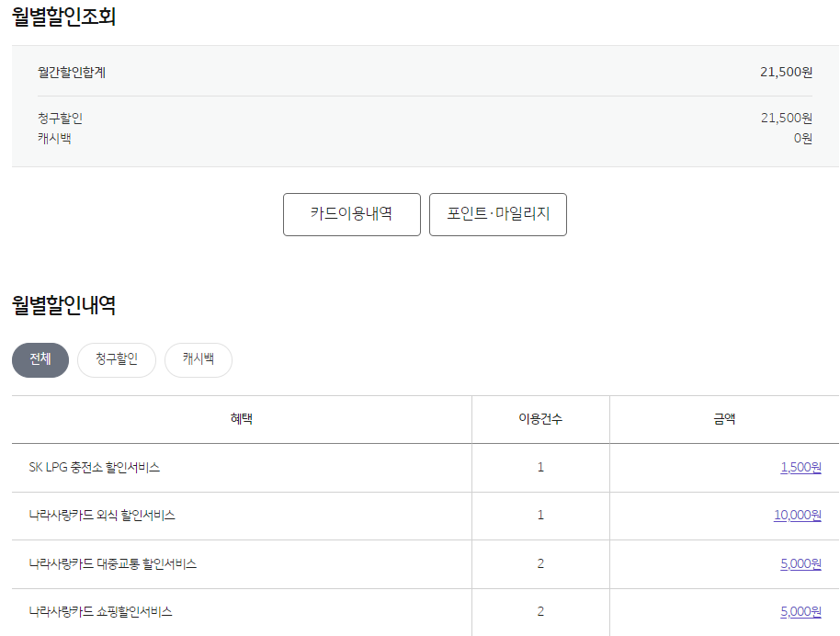This screenshot has height=636, width=840.
Task: Switch to the 청구할인 filter tab
Action: 117,360
